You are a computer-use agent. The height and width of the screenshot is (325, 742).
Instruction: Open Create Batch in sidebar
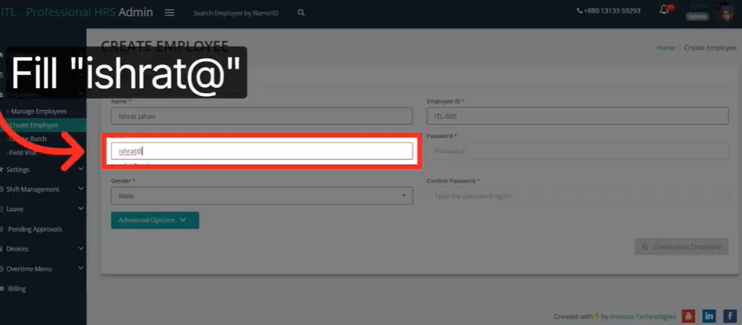(29, 139)
